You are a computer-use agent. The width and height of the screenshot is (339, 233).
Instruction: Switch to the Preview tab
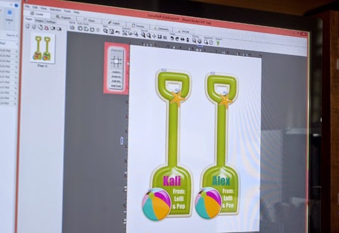tap(138, 26)
